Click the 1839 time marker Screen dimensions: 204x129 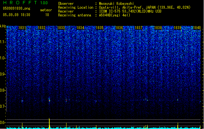178,28
